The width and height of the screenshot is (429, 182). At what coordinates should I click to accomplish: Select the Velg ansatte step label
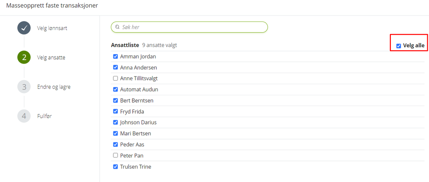point(51,58)
